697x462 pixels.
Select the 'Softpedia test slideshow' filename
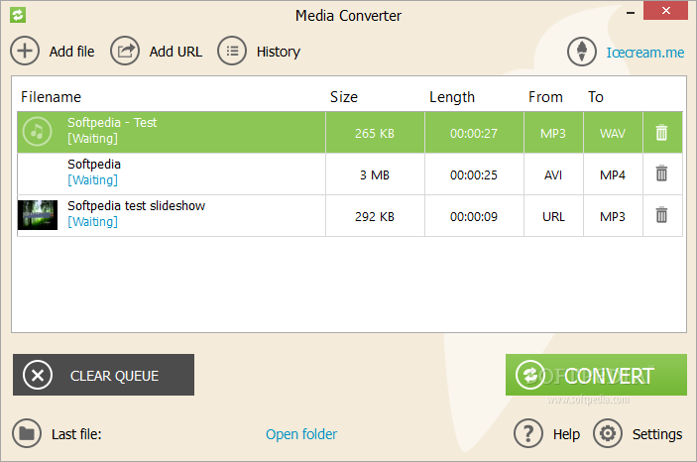[136, 206]
